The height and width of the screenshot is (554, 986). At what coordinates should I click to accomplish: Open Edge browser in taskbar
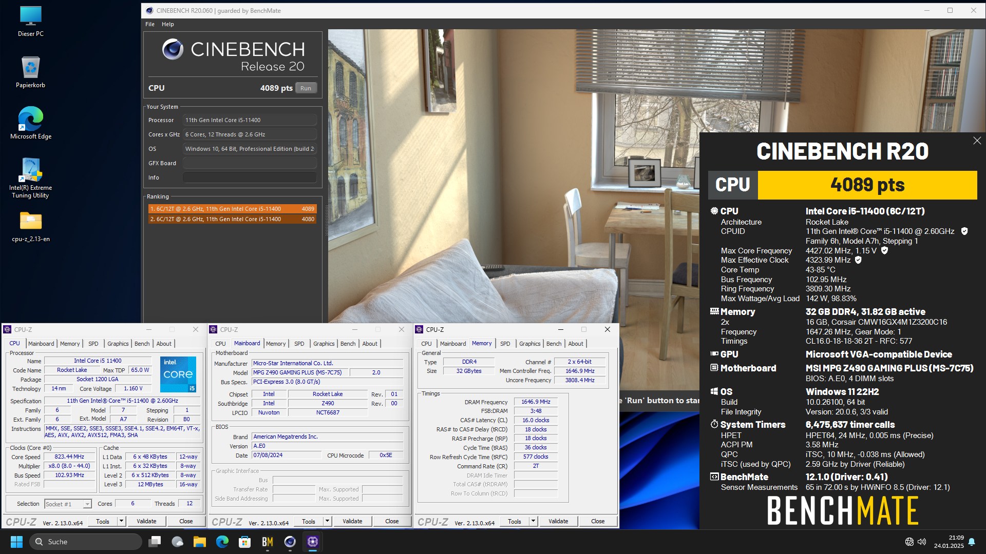[x=222, y=542]
